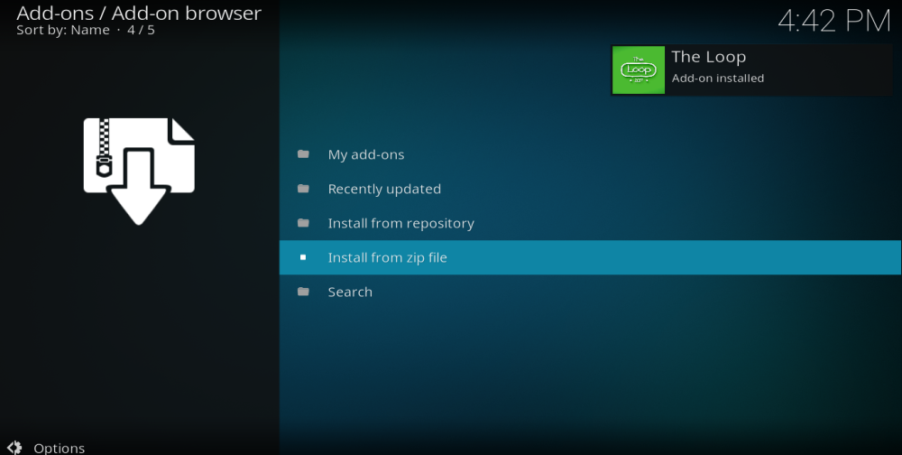Click folder icon beside Recently updated
Screen dimensions: 902x455
click(303, 189)
